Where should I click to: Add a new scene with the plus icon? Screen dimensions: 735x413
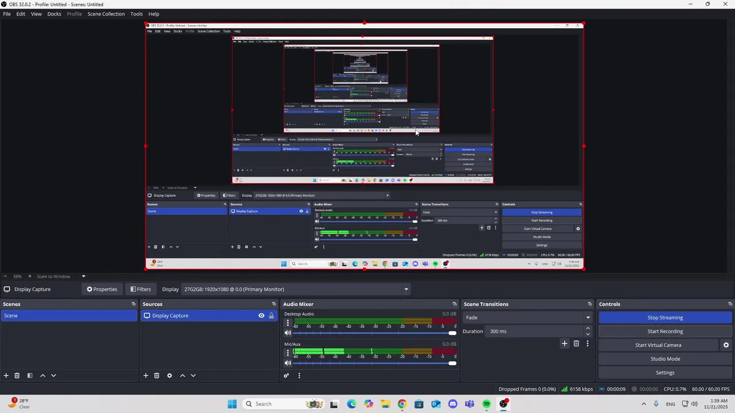click(6, 376)
